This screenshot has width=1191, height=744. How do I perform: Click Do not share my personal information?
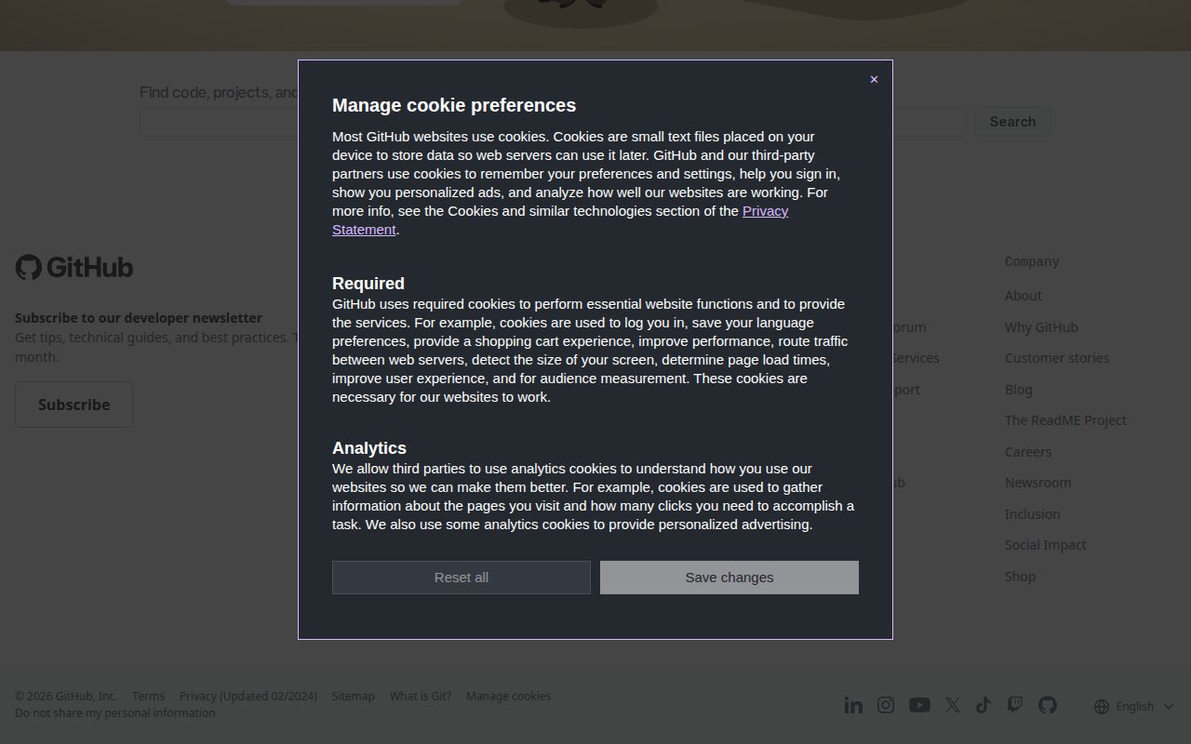click(114, 712)
